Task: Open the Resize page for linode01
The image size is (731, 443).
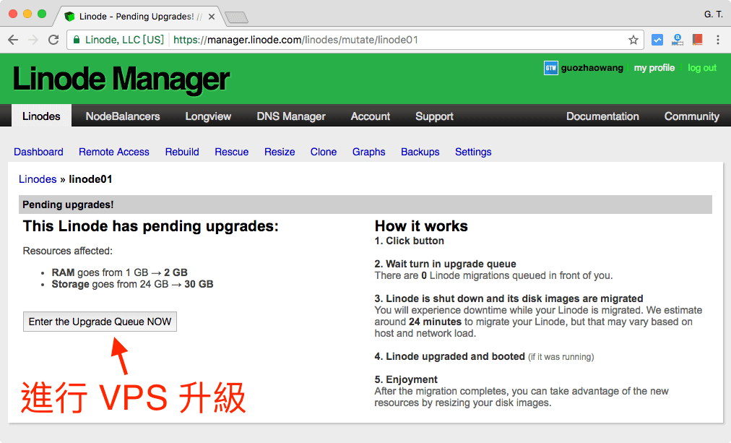Action: tap(280, 152)
